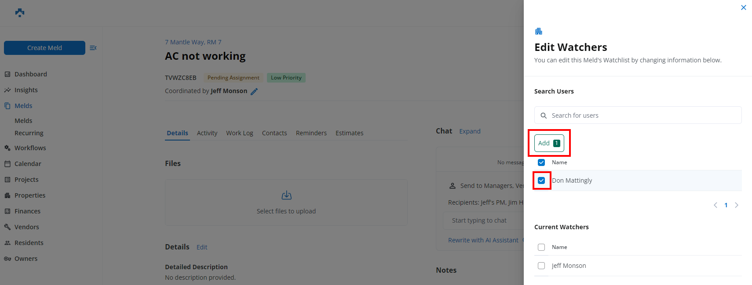Close the Edit Watchers panel

(743, 7)
